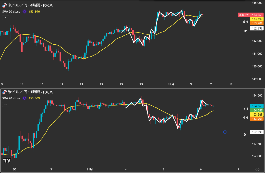
Task: Select the SMA 20 close indicator on 1-hour chart
Action: click(11, 98)
